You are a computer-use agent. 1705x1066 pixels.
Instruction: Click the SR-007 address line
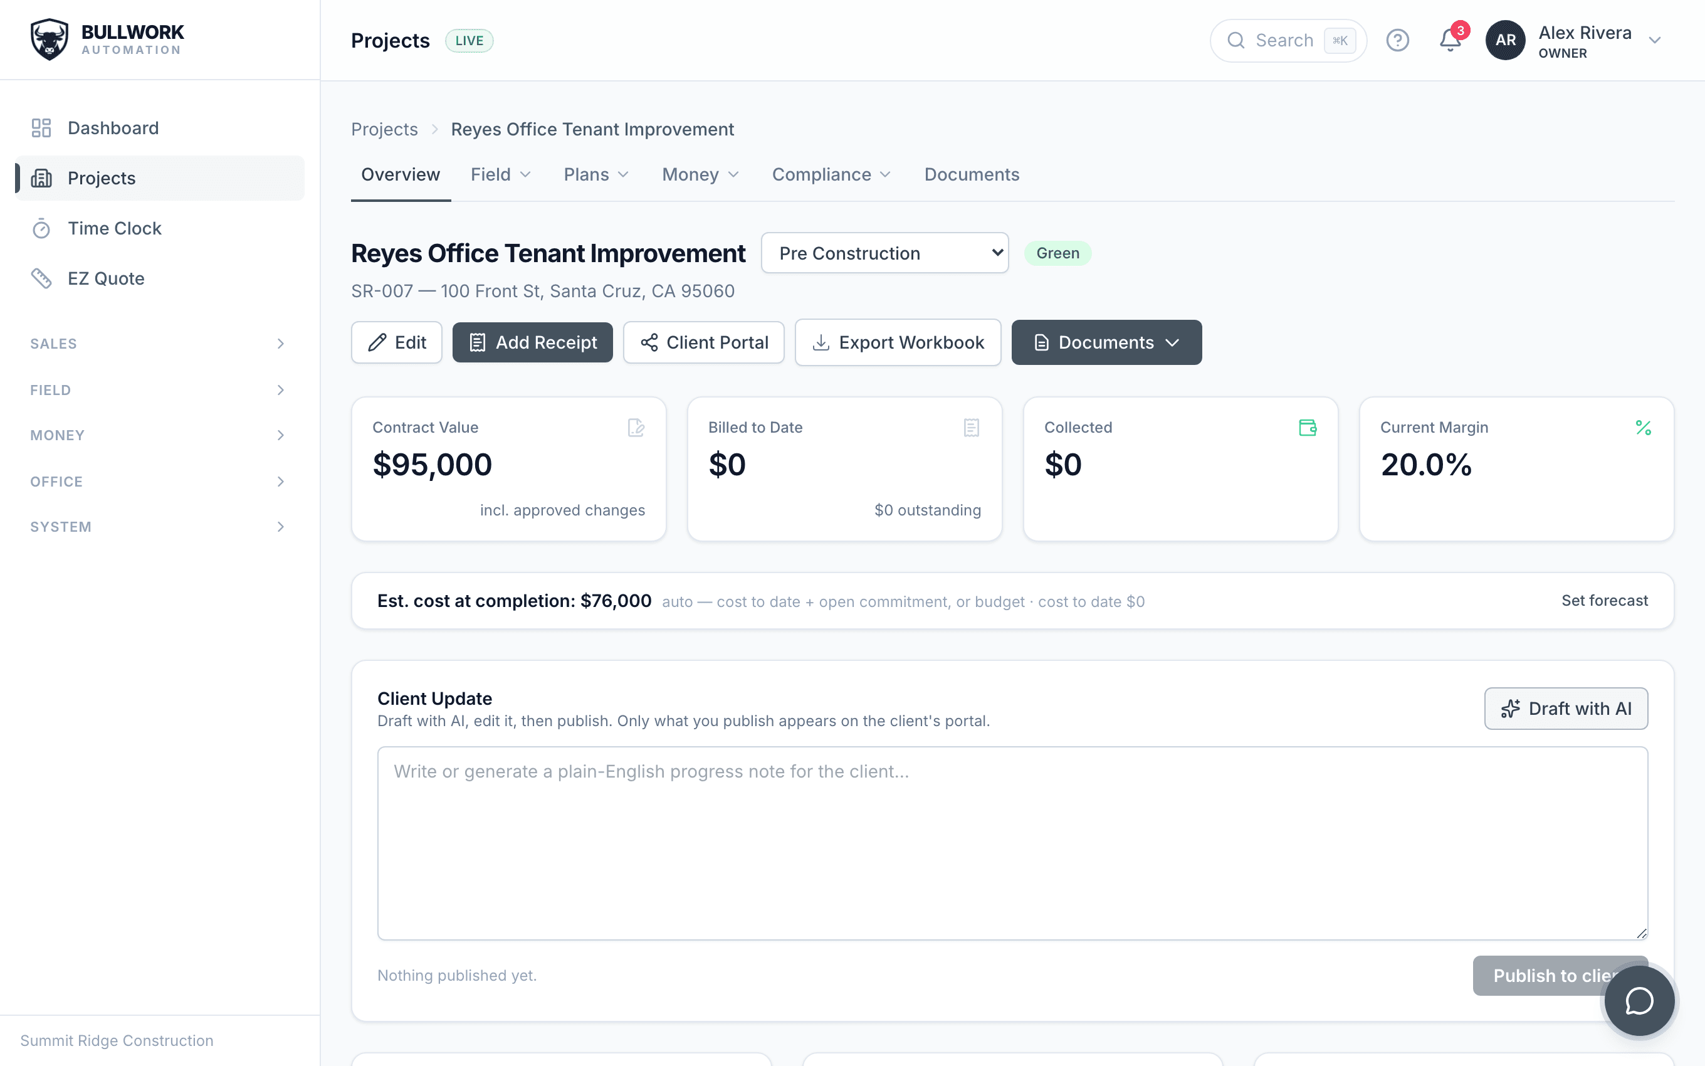pyautogui.click(x=542, y=291)
